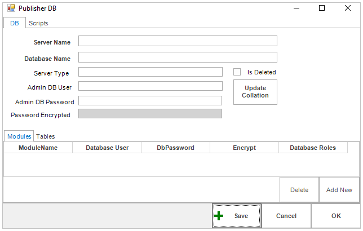Select the Admin DB User text box

[150, 86]
